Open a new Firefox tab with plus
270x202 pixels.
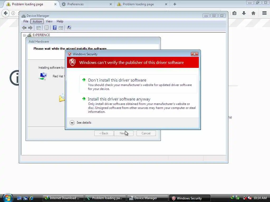[175, 4]
